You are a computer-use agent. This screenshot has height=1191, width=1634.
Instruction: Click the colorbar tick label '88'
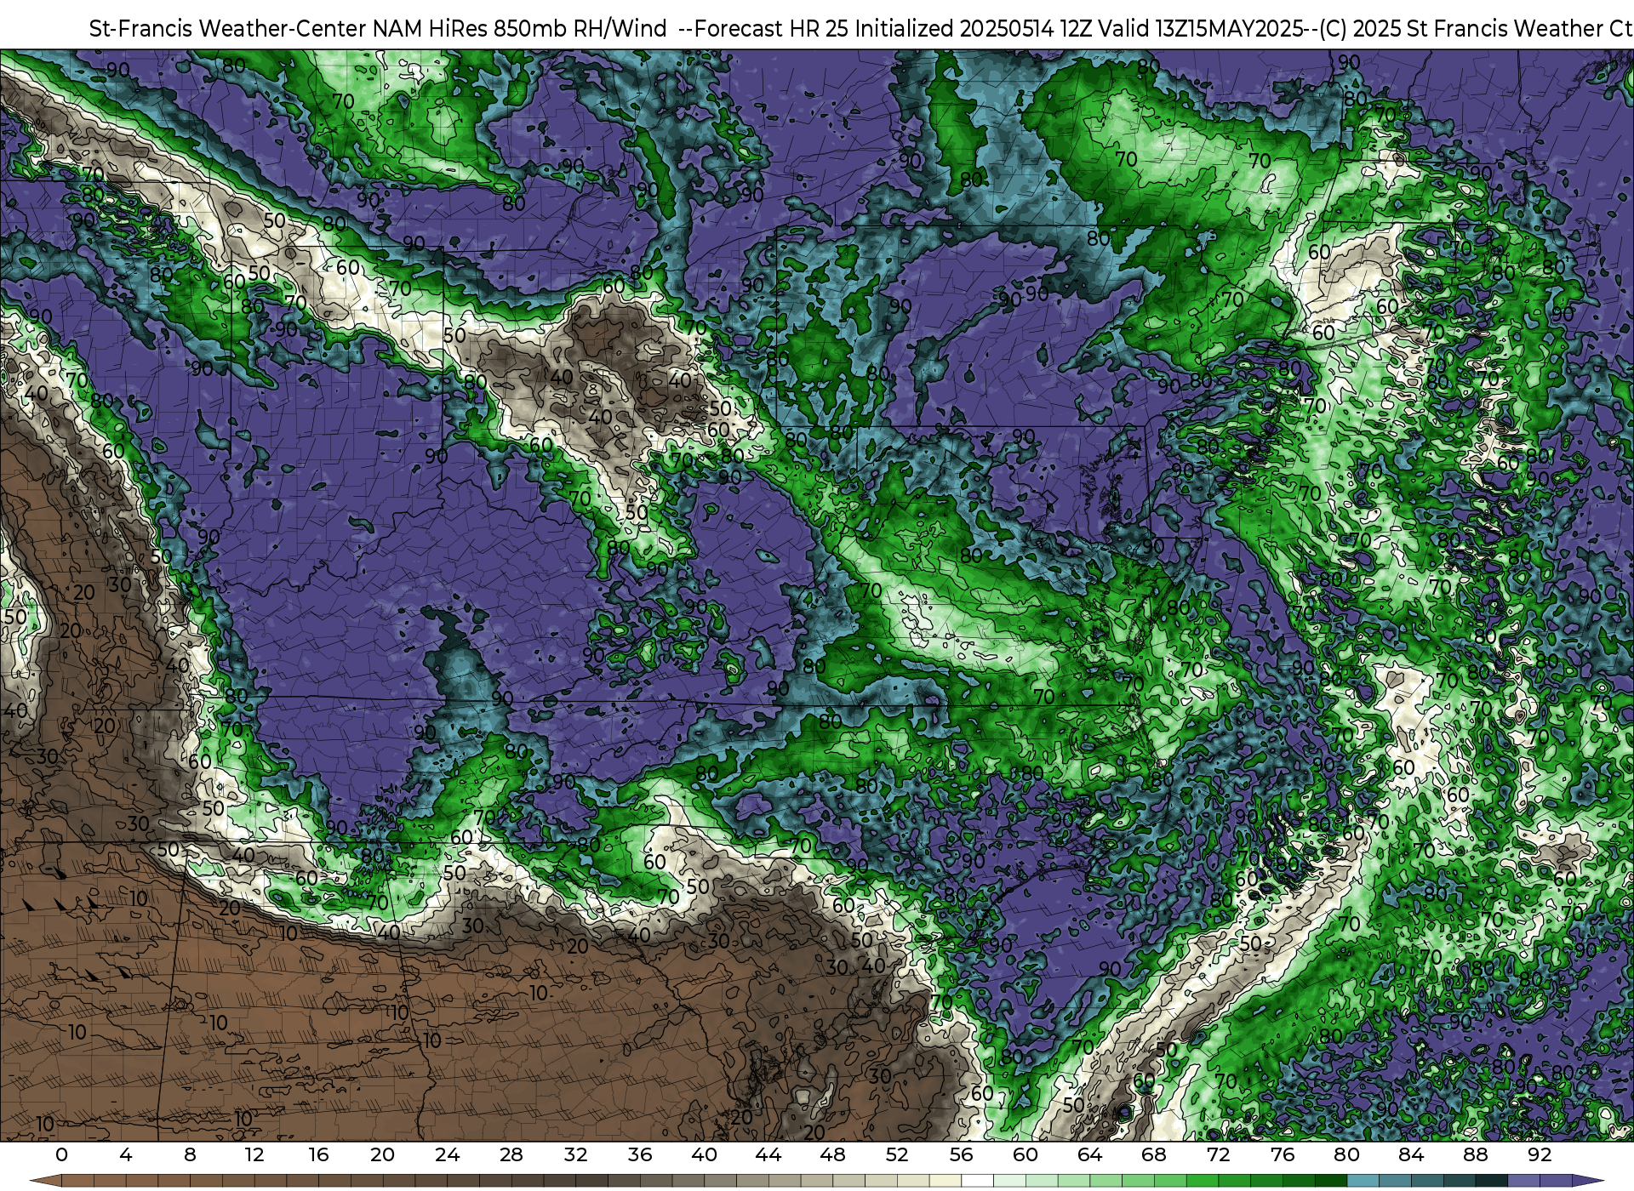(x=1475, y=1154)
